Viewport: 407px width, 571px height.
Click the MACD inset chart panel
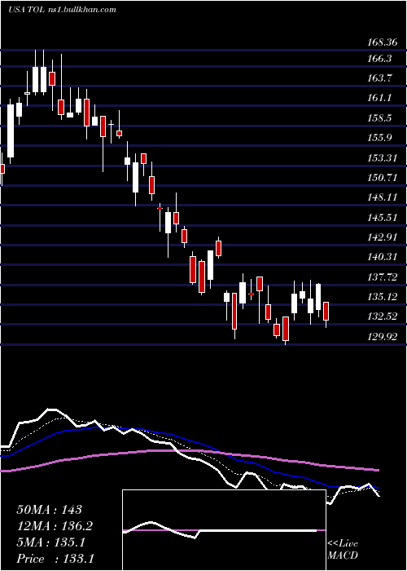point(224,530)
